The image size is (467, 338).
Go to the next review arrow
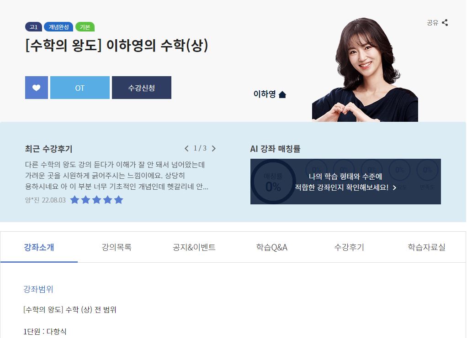pos(213,148)
